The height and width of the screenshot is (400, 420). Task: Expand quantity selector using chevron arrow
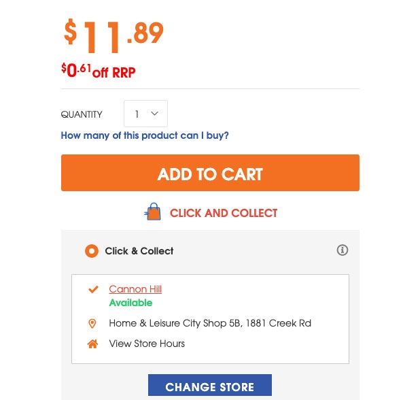click(154, 114)
